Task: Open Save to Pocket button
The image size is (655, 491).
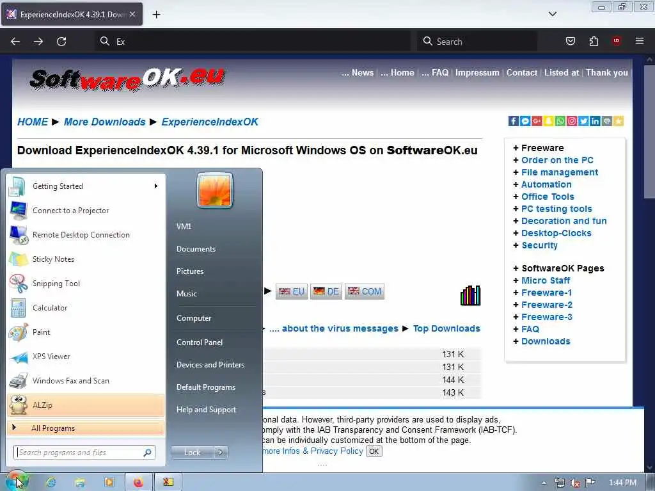Action: click(571, 41)
